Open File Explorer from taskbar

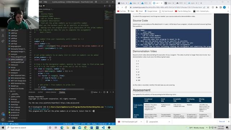[x=67, y=127]
